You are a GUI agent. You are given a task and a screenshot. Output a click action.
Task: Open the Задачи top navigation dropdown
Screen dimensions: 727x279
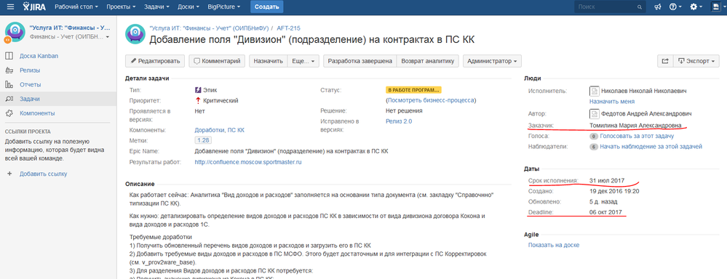click(x=156, y=7)
